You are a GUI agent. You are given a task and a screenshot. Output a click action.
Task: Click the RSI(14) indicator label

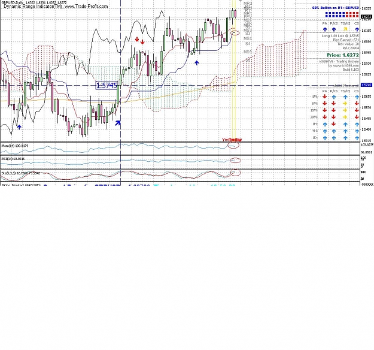(13, 159)
